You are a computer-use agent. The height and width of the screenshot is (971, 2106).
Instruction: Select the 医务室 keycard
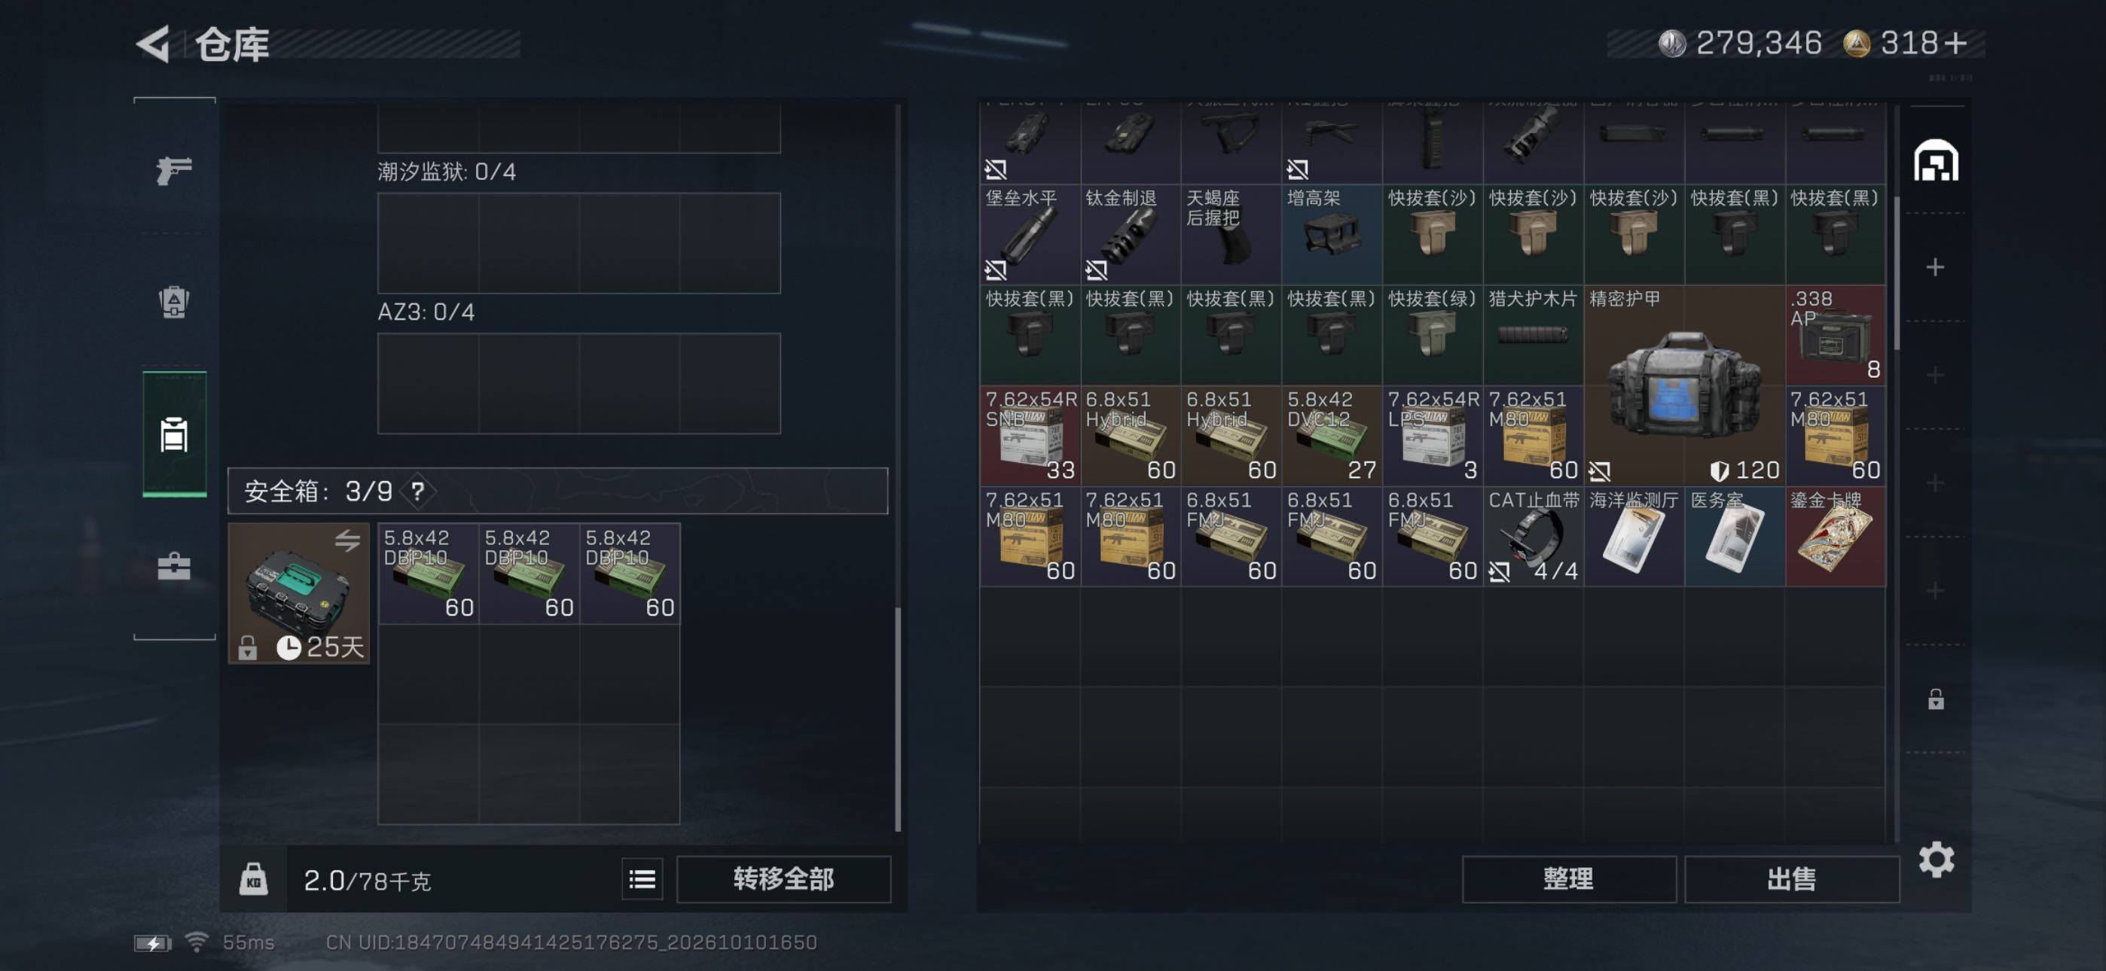pyautogui.click(x=1735, y=536)
